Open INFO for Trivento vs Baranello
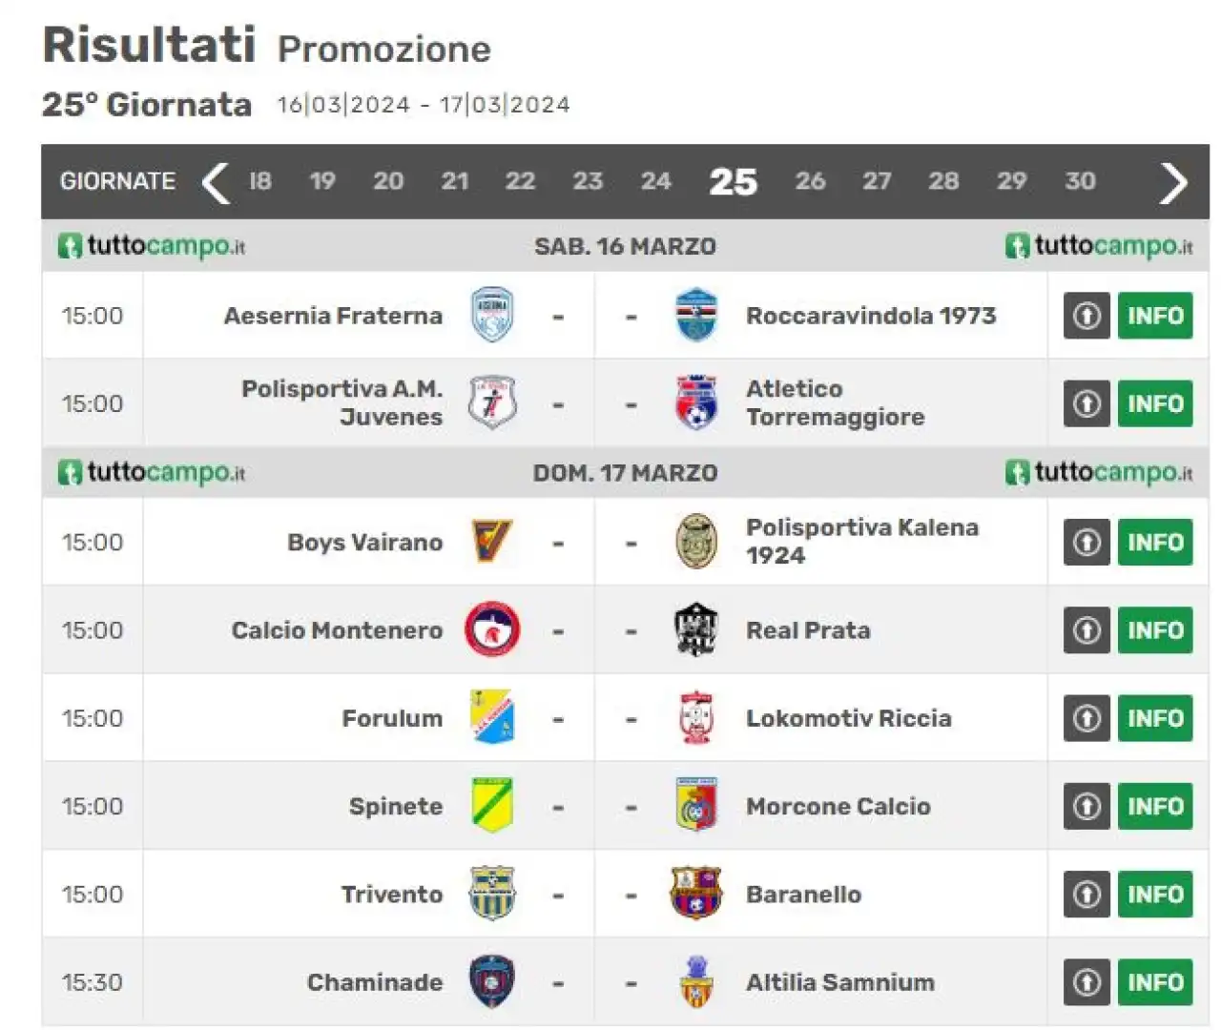Screen dimensions: 1221x1030 (x=1155, y=894)
